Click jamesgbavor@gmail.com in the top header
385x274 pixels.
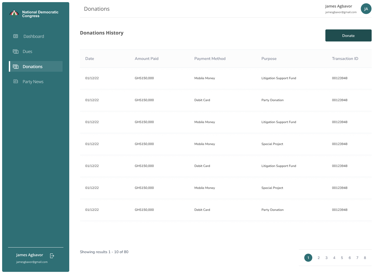pyautogui.click(x=341, y=12)
